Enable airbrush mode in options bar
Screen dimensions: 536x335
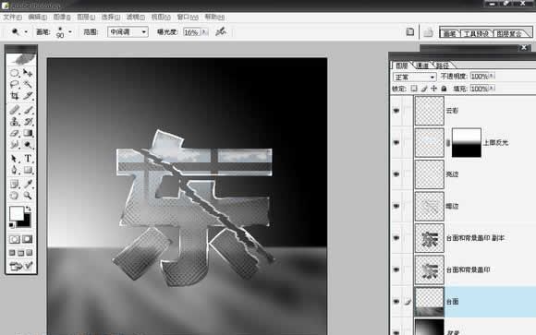coord(221,32)
